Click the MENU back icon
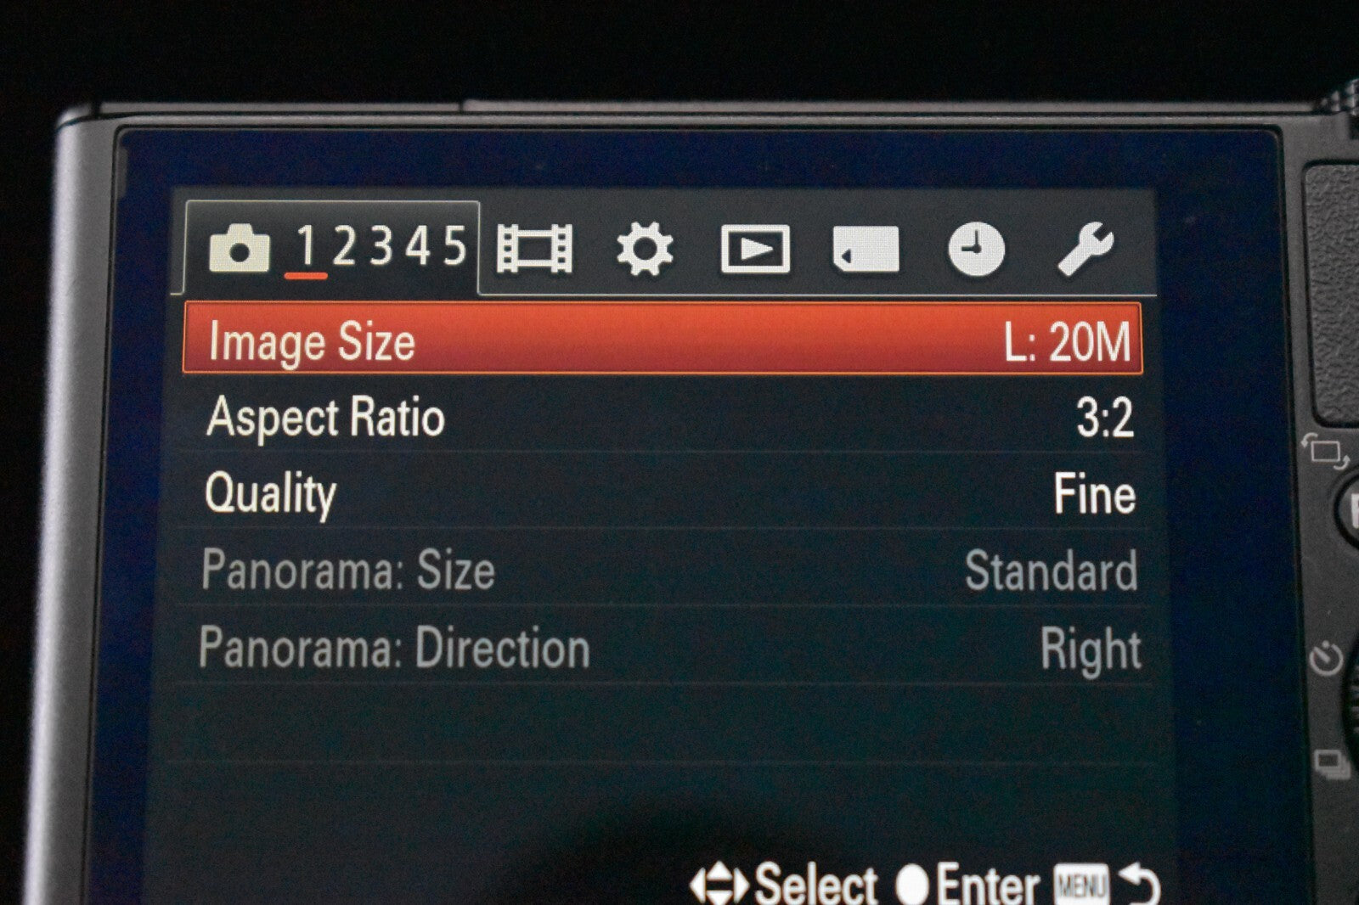1359x905 pixels. coord(1107,885)
